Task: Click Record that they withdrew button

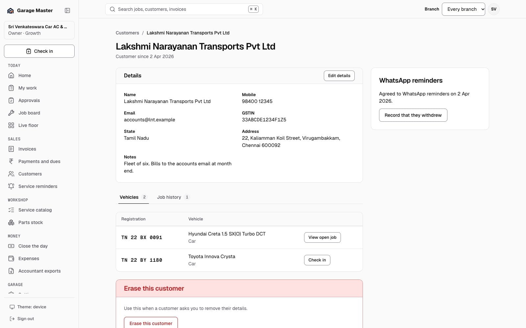Action: pos(413,115)
